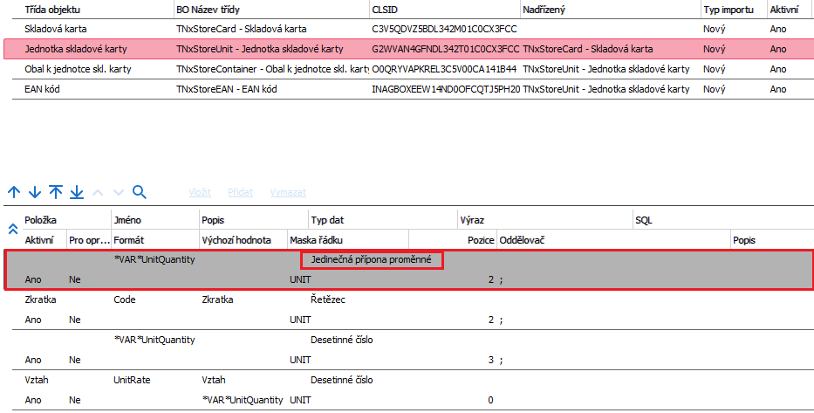Click the move down arrow icon
The image size is (814, 413).
34,192
